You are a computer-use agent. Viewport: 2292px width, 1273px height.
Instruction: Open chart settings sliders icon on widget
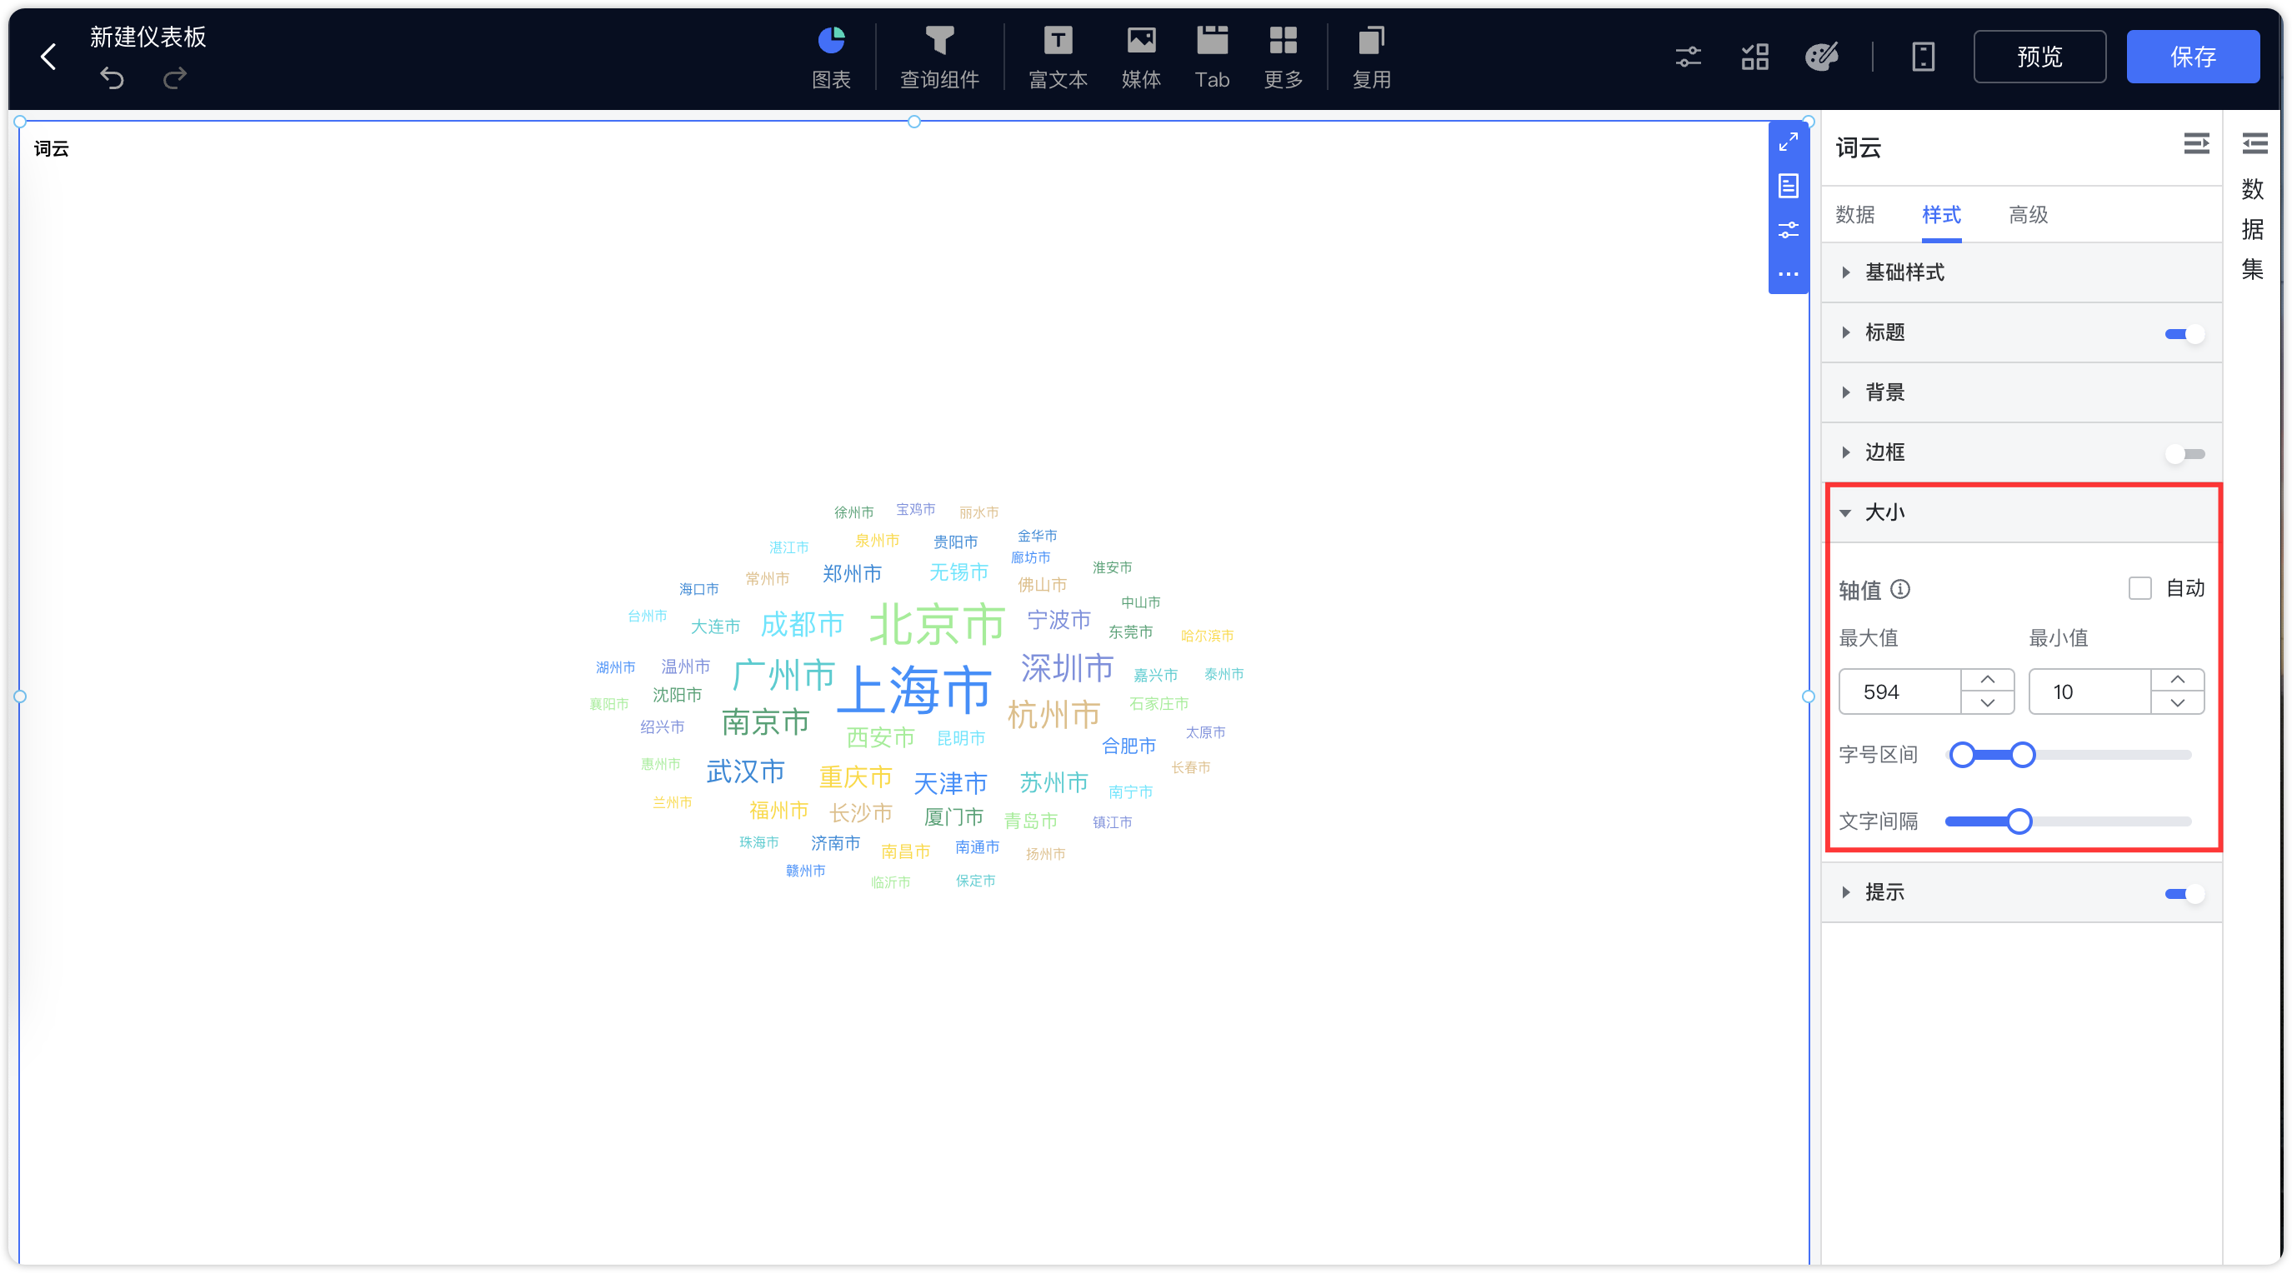1788,231
